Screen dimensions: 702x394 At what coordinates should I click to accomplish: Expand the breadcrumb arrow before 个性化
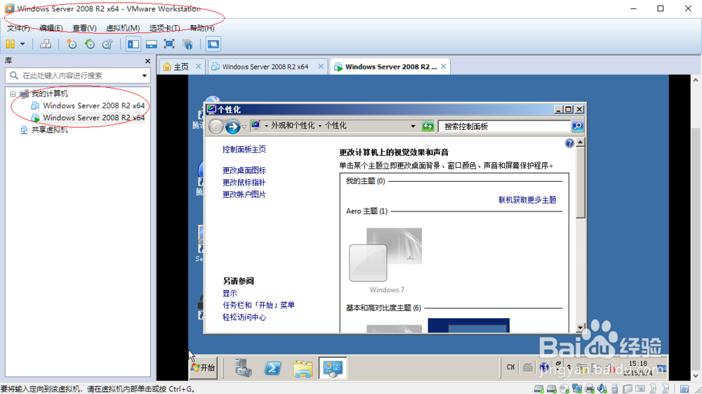point(320,126)
